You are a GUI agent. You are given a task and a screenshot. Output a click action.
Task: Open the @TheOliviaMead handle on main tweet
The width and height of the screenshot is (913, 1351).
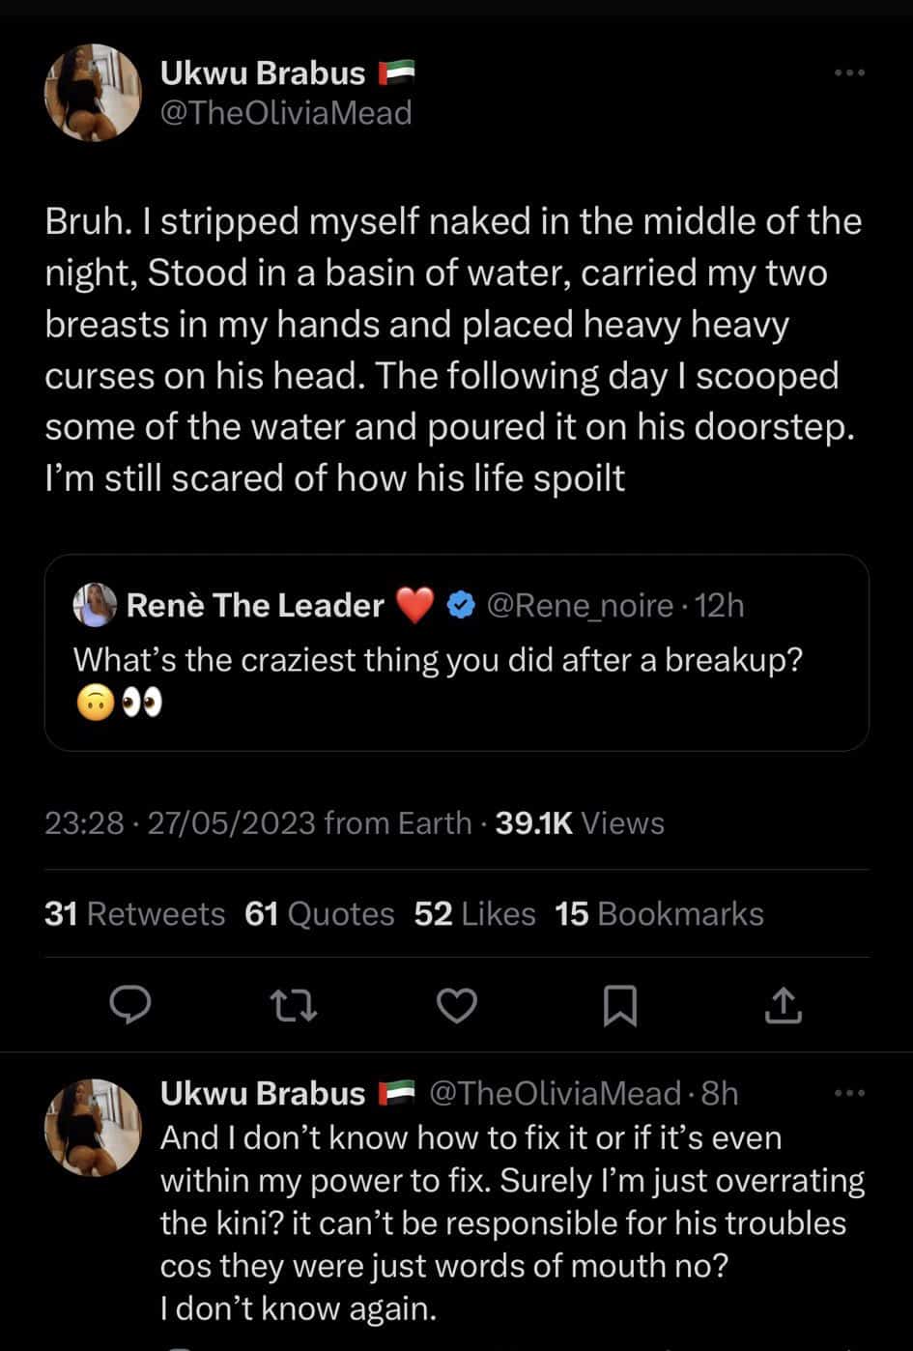pyautogui.click(x=286, y=113)
